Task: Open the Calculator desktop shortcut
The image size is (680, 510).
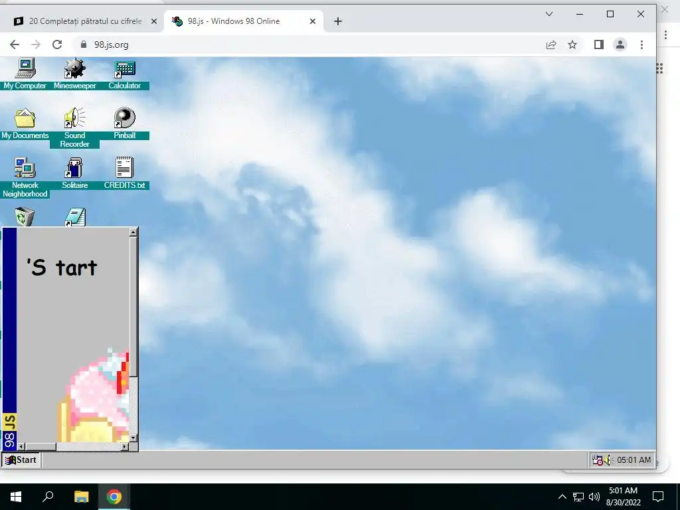Action: point(124,74)
